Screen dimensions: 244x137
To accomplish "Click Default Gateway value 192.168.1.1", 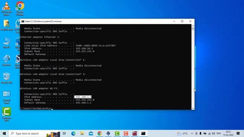I will pyautogui.click(x=83, y=103).
